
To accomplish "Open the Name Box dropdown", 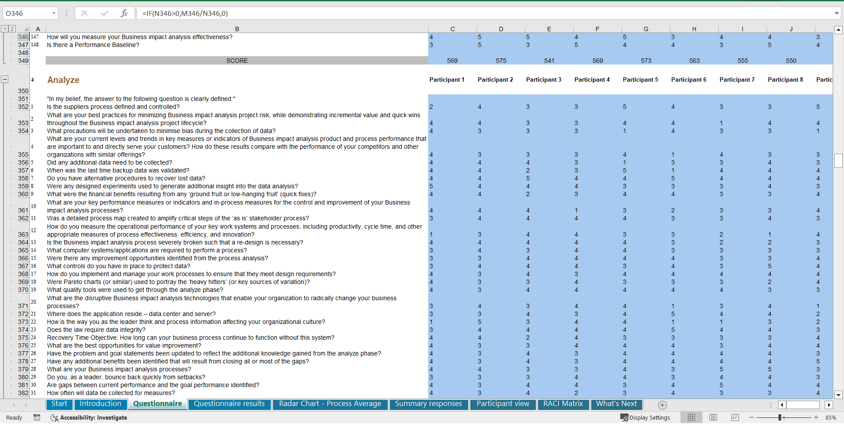I will point(54,13).
